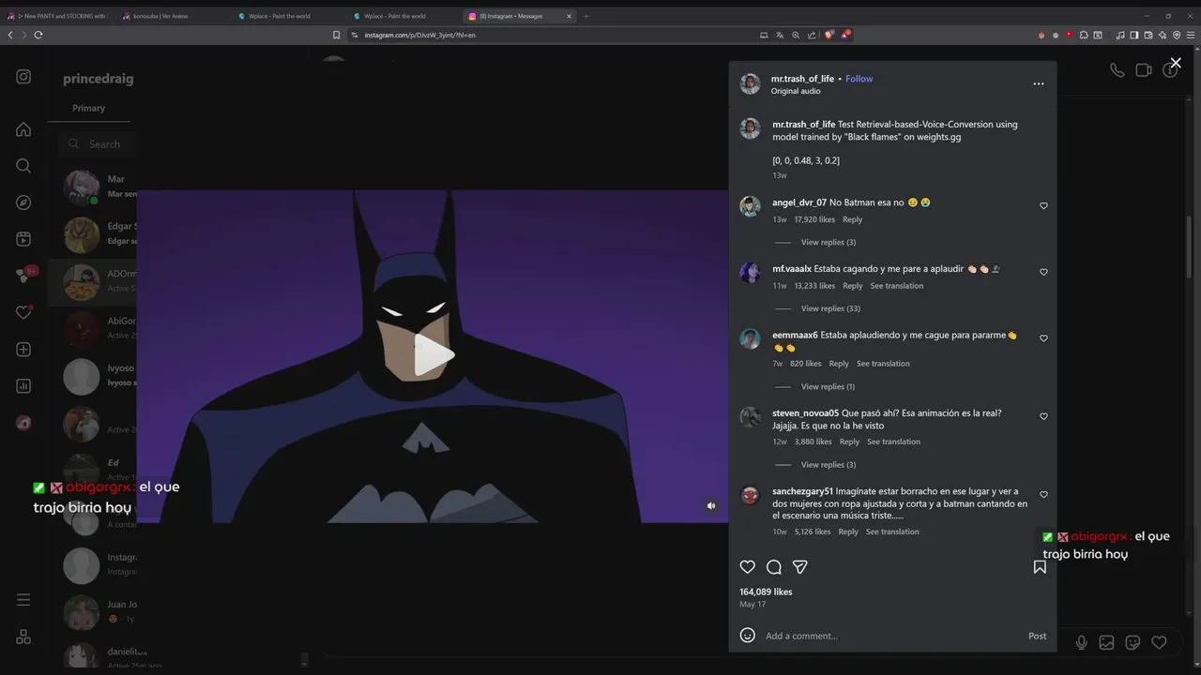Image resolution: width=1201 pixels, height=675 pixels.
Task: Open the post's more options (three dots)
Action: click(1039, 83)
